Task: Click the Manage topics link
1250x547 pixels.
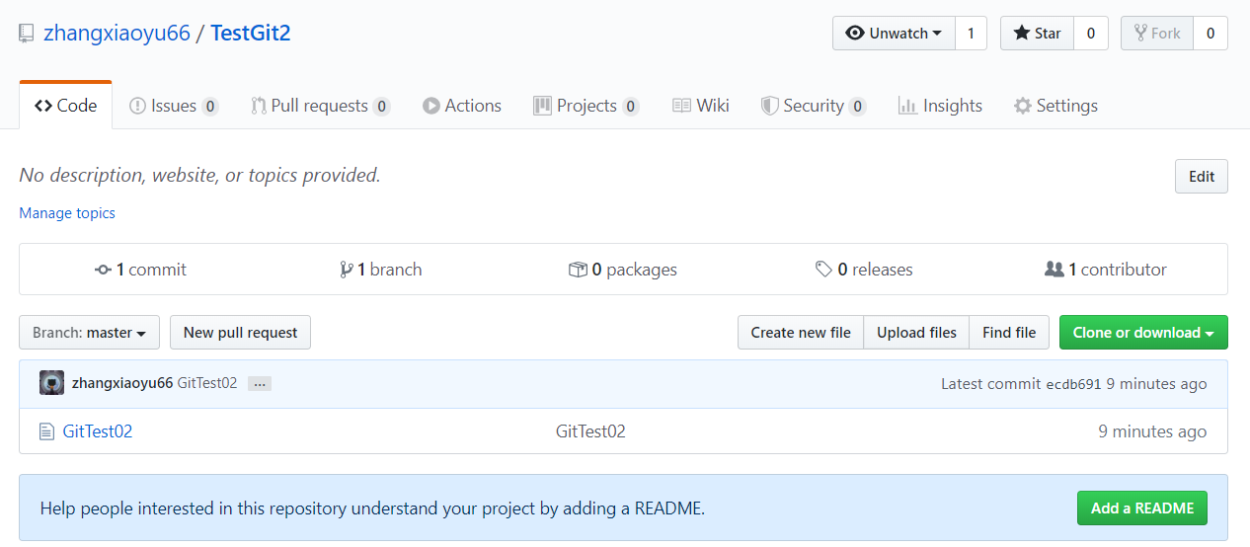Action: [x=67, y=213]
